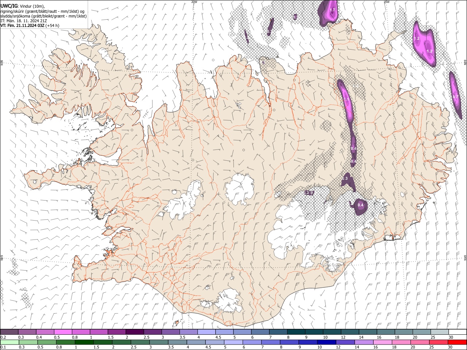467x350 pixels.
Task: Click the '4.5' label under the lower legend
Action: (x=208, y=347)
